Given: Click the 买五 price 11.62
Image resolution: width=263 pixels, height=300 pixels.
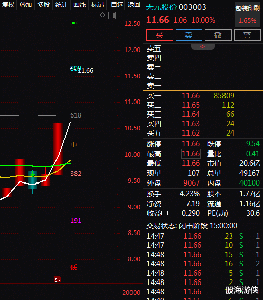Looking at the screenshot, I should click(x=191, y=133).
